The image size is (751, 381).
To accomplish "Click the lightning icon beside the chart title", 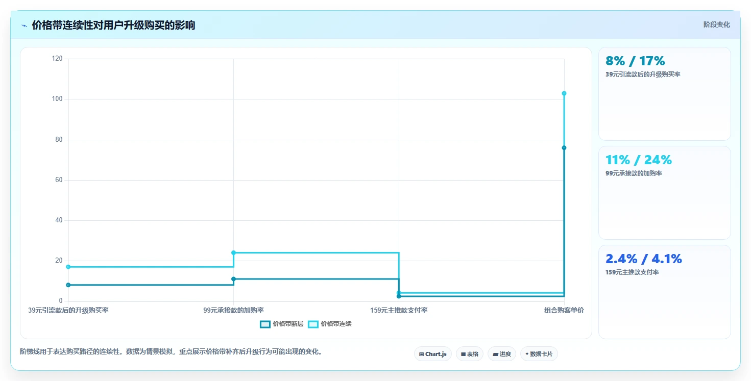I will point(24,26).
